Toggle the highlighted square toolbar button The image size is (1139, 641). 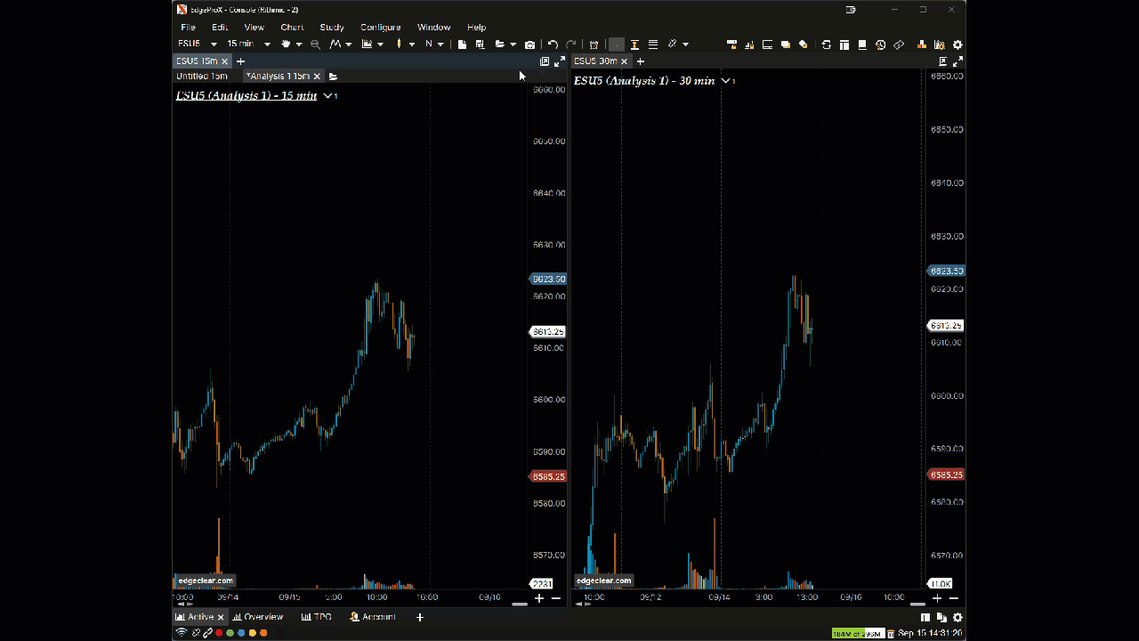coord(616,45)
